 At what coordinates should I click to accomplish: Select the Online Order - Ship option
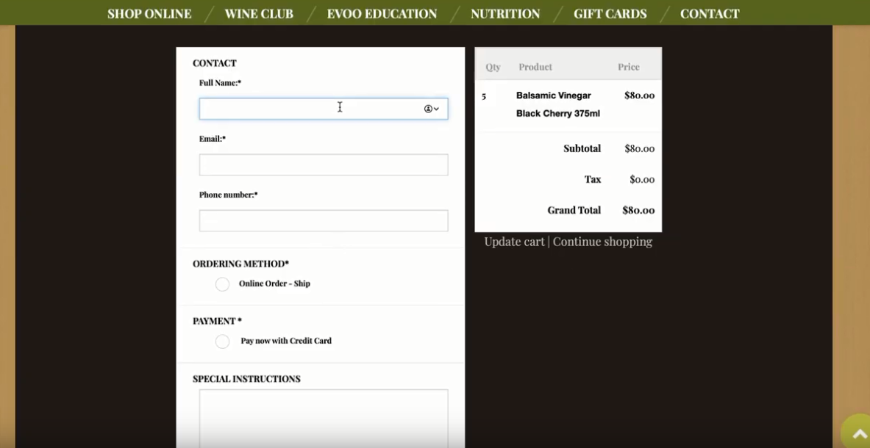coord(223,284)
